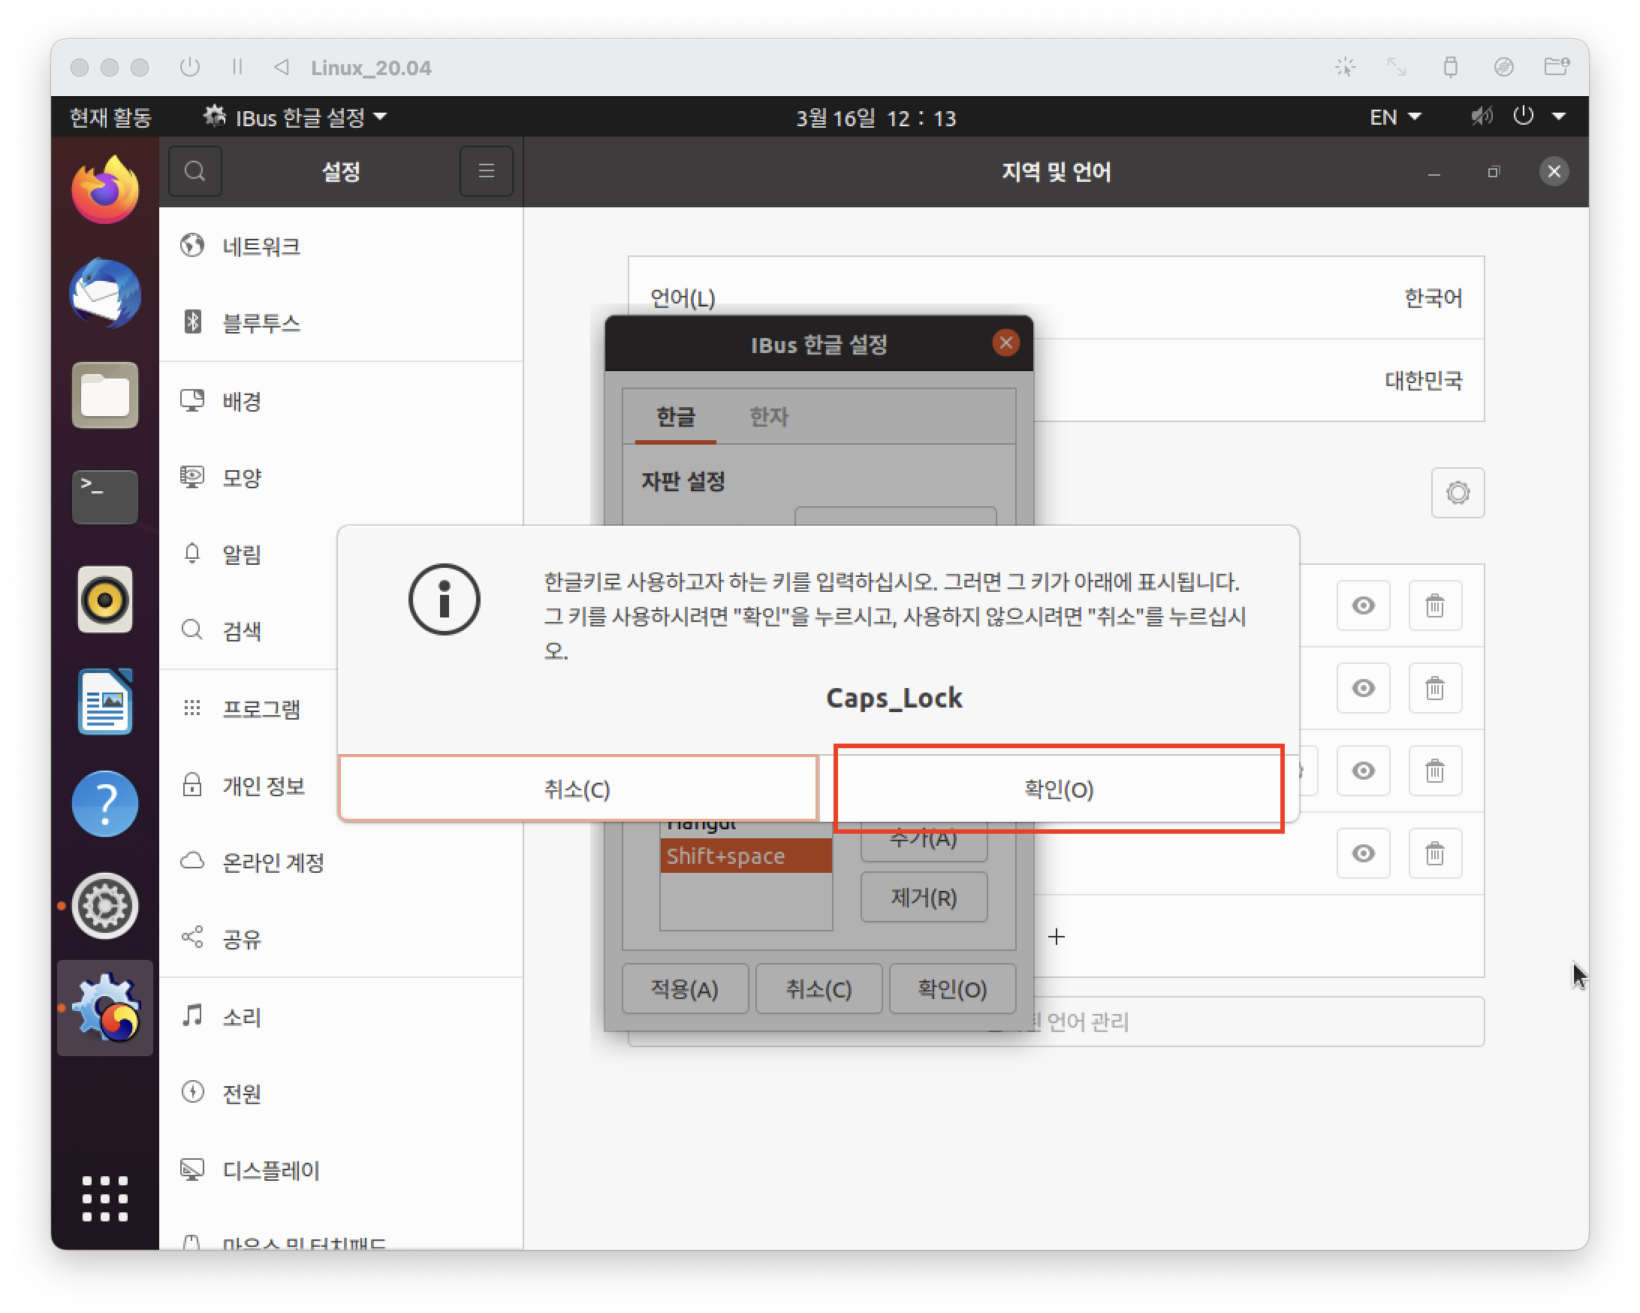The image size is (1640, 1313).
Task: Launch Thunderbird mail from the dock
Action: (105, 294)
